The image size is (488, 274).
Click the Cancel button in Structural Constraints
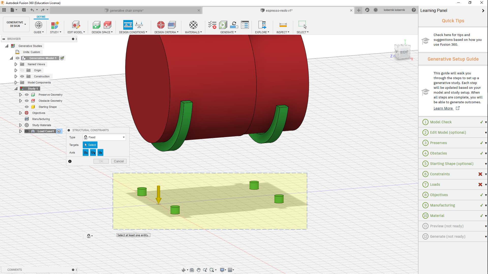[x=118, y=161]
